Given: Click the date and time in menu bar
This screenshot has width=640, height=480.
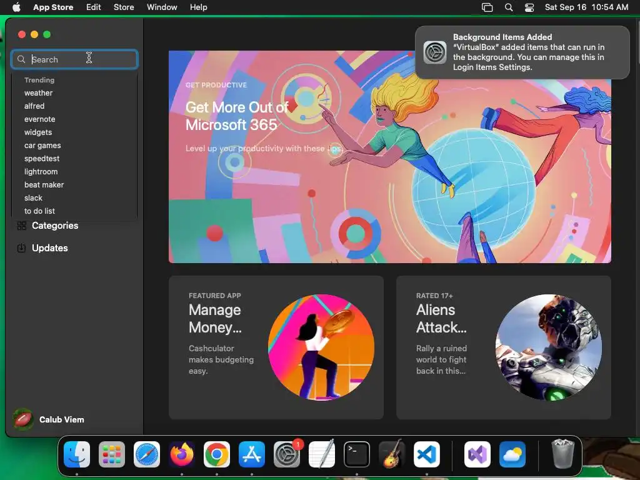Looking at the screenshot, I should coord(586,7).
